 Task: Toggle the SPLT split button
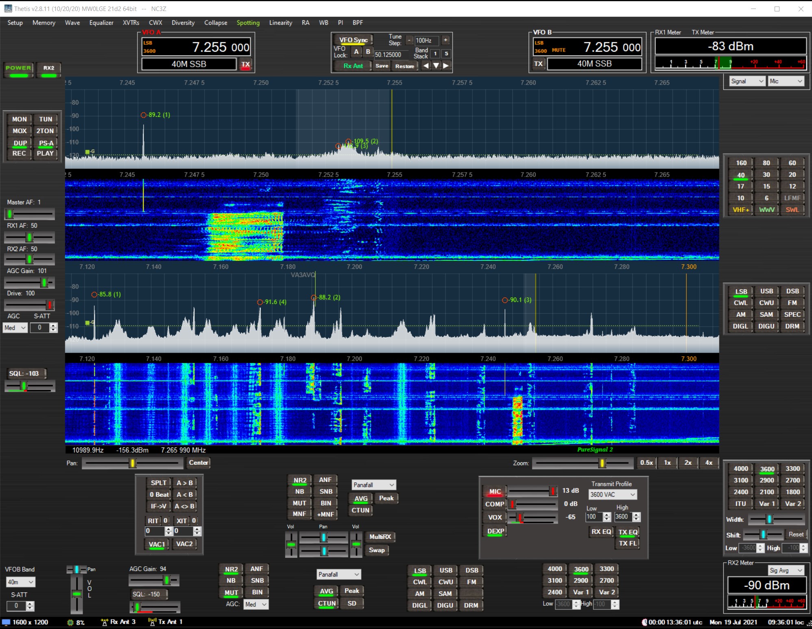[x=158, y=483]
